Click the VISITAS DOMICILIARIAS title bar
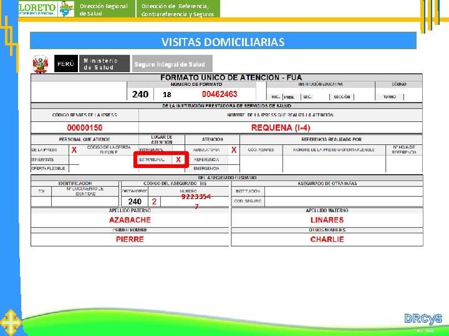 (223, 40)
